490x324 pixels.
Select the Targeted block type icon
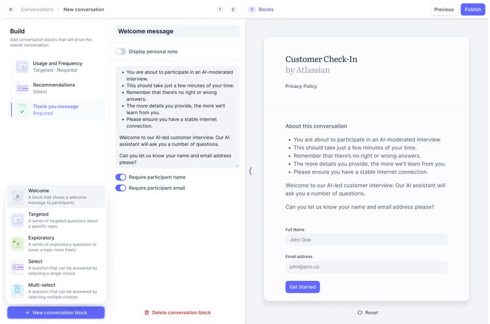pos(18,220)
